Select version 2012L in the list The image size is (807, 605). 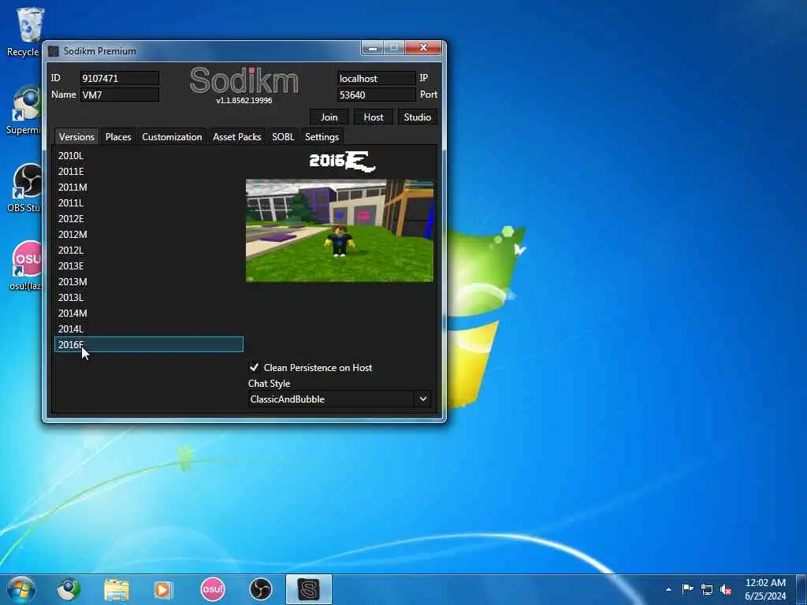(x=149, y=250)
